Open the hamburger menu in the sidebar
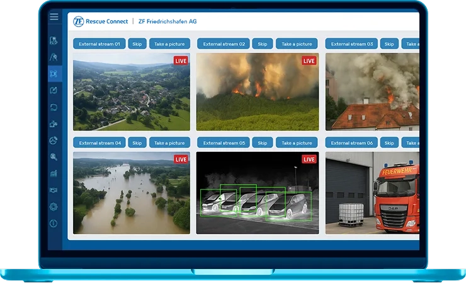The image size is (466, 283). tap(54, 17)
